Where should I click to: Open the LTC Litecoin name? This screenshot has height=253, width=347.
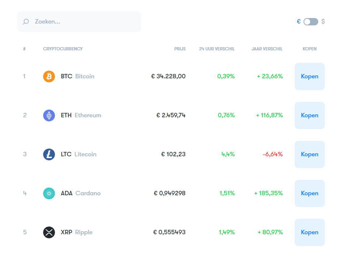click(79, 154)
